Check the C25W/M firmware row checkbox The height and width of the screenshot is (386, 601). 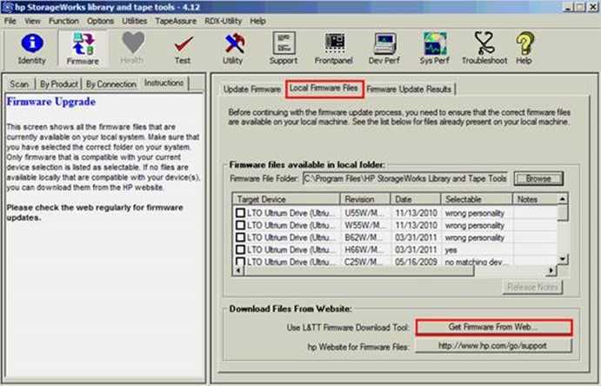(240, 261)
